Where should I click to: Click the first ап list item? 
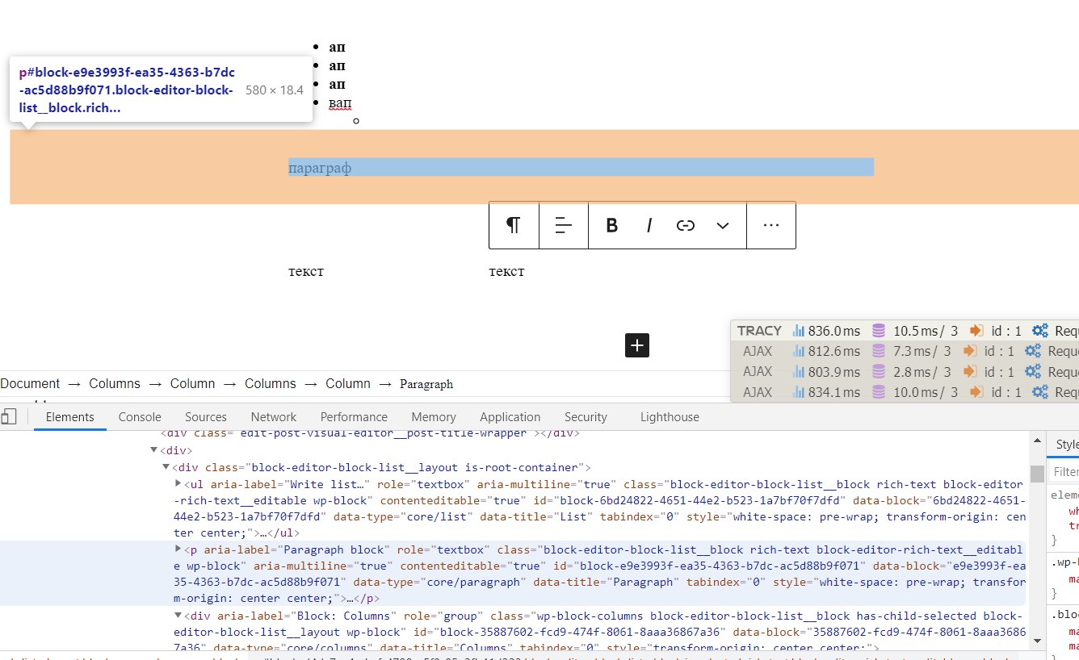[337, 47]
